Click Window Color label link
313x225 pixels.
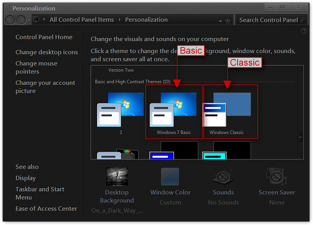(x=170, y=192)
